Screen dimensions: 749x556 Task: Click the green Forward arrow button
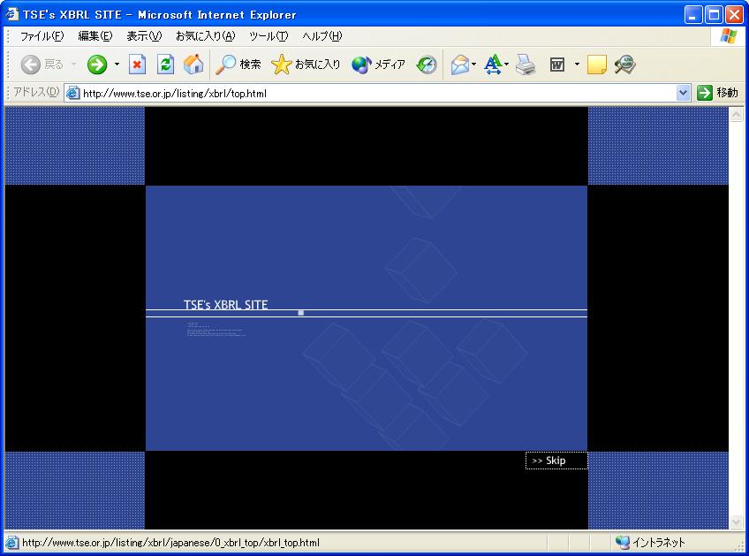click(96, 65)
